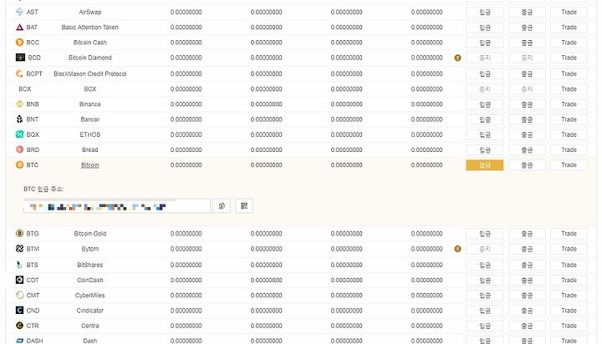Open Trade for BitShares row
This screenshot has height=344, width=602.
569,265
